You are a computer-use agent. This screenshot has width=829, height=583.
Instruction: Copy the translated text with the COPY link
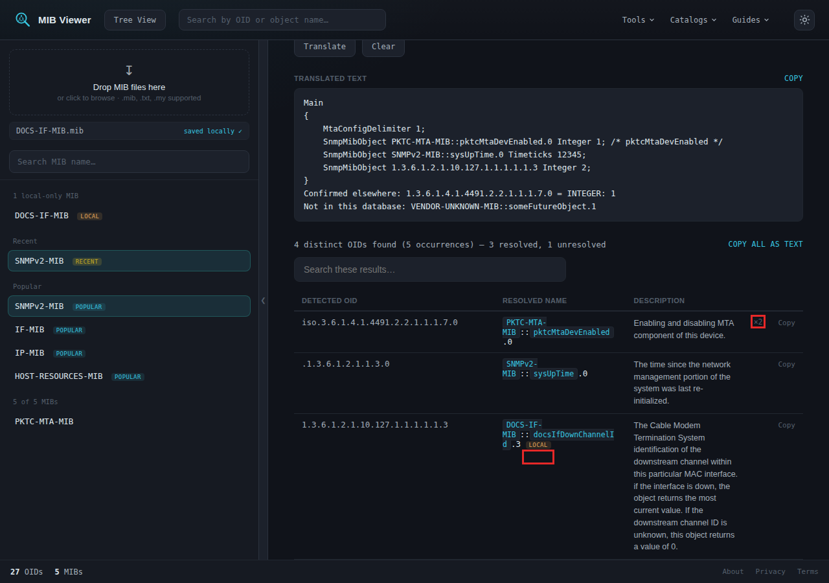pyautogui.click(x=793, y=78)
